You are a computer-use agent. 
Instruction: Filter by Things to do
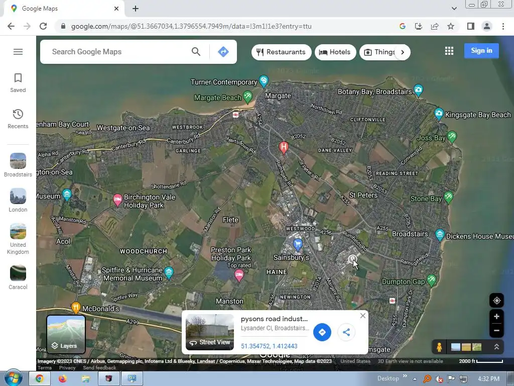coord(379,52)
